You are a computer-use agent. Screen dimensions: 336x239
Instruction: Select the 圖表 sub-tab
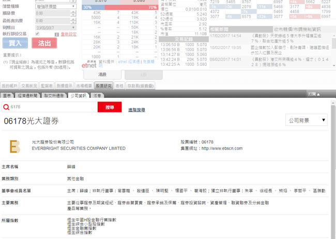(x=7, y=96)
